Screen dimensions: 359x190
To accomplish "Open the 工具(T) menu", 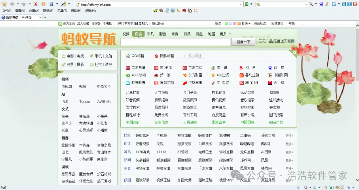I will (62, 11).
